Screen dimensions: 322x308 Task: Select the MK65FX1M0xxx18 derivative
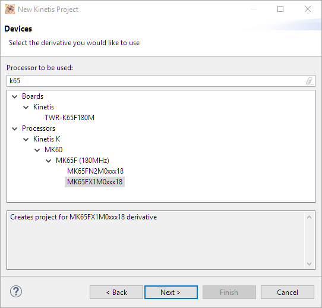(x=94, y=182)
